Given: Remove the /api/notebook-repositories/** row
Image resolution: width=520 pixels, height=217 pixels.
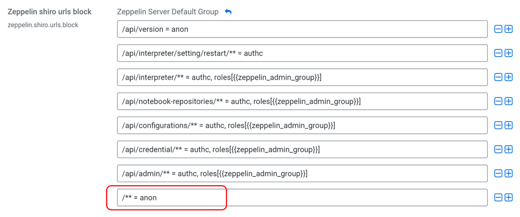Looking at the screenshot, I should click(x=498, y=101).
